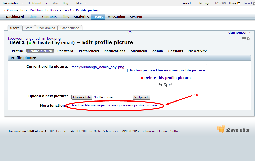Go to Home in top bar
255x161 pixels.
tap(234, 3)
